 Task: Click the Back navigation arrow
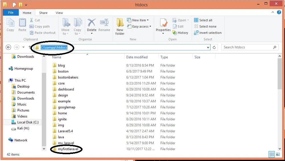pyautogui.click(x=8, y=47)
